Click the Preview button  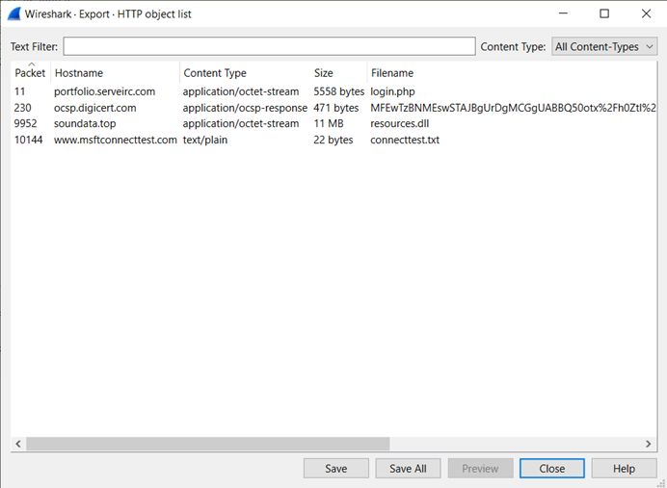[480, 469]
